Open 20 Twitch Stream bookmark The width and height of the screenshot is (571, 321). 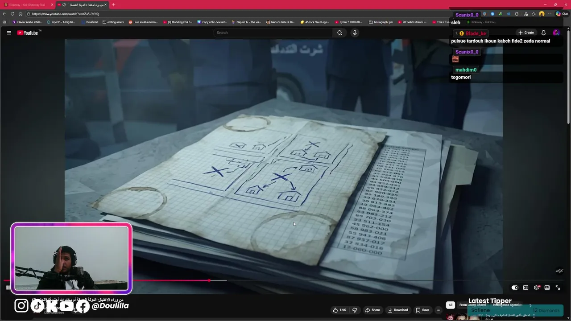click(x=412, y=22)
